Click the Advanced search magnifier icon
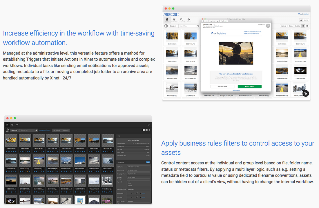Image resolution: width=319 pixels, height=208 pixels. [182, 20]
